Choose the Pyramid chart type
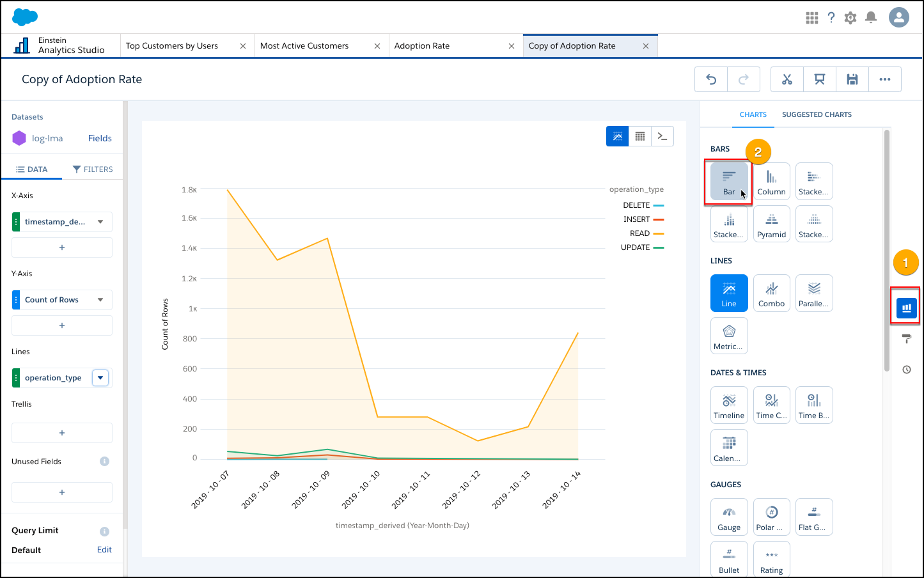The height and width of the screenshot is (578, 924). click(x=771, y=224)
